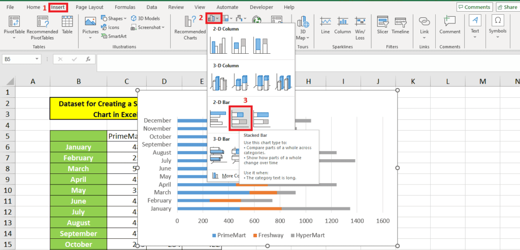
Task: Open the Name Box dropdown arrow
Action: (37, 59)
